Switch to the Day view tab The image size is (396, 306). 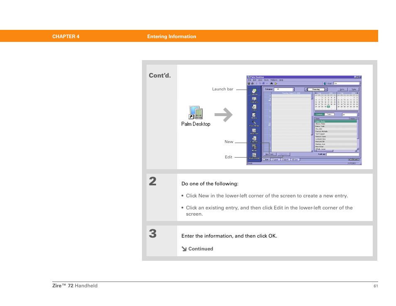point(266,160)
